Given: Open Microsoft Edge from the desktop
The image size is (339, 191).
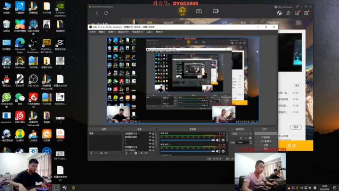Looking at the screenshot, I should [x=20, y=46].
